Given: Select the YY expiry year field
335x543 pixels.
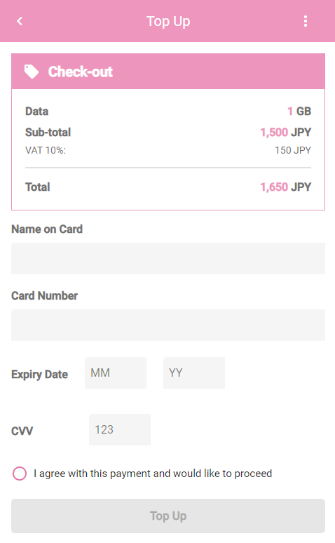Looking at the screenshot, I should (194, 373).
